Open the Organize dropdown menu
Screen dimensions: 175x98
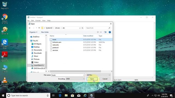(33, 32)
